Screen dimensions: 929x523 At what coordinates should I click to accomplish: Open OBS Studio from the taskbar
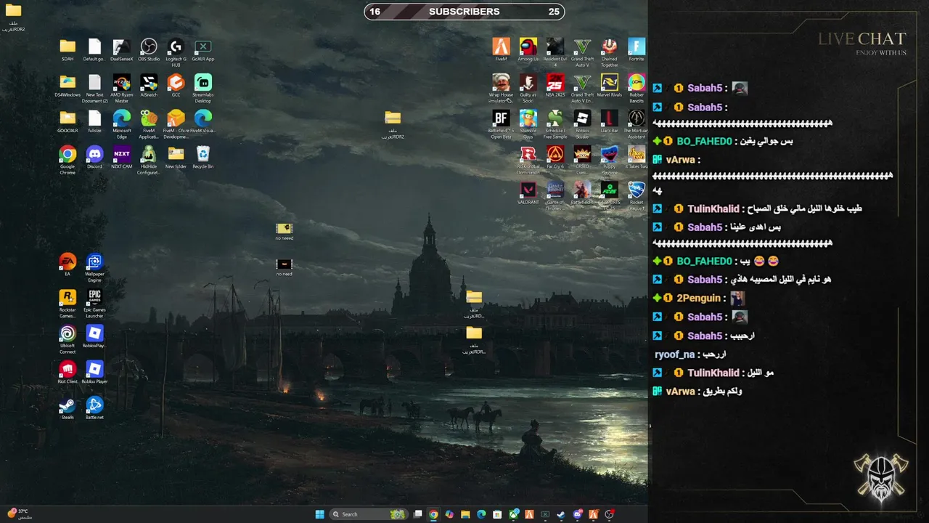(610, 514)
